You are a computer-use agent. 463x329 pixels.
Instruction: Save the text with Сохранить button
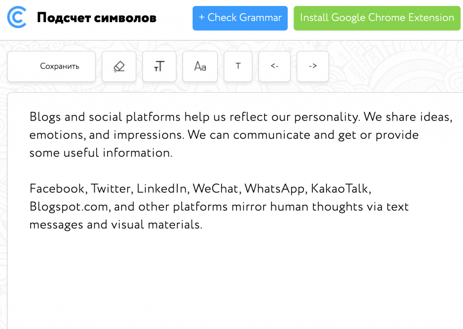pos(52,66)
